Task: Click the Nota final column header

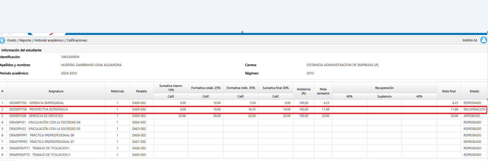Action: (x=449, y=91)
